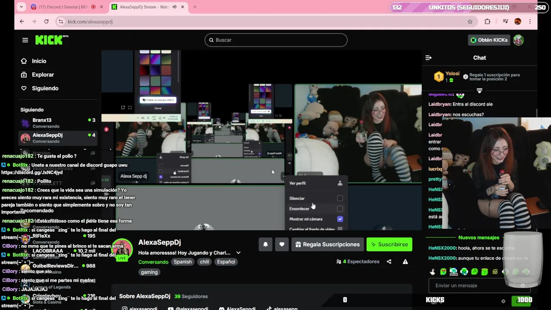551x310 pixels.
Task: Click Laidbryan in 'Entra al discord ale' message
Action: pos(440,104)
